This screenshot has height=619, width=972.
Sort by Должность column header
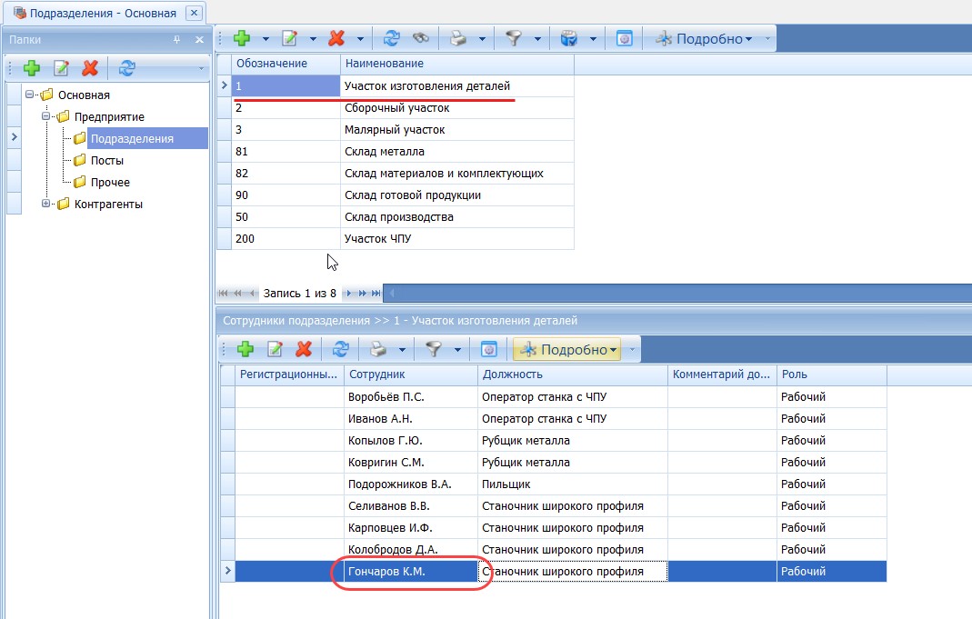point(573,374)
